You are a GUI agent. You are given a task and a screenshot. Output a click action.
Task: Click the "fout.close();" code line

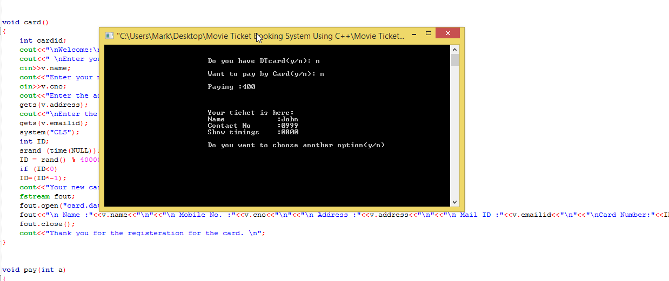pyautogui.click(x=47, y=224)
